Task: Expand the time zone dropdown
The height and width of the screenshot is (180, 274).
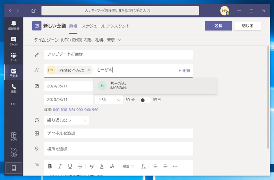Action: [119, 40]
